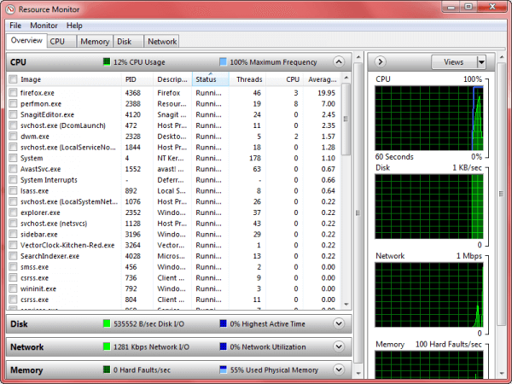The image size is (512, 384).
Task: Click the Disk section header bar
Action: [x=179, y=323]
